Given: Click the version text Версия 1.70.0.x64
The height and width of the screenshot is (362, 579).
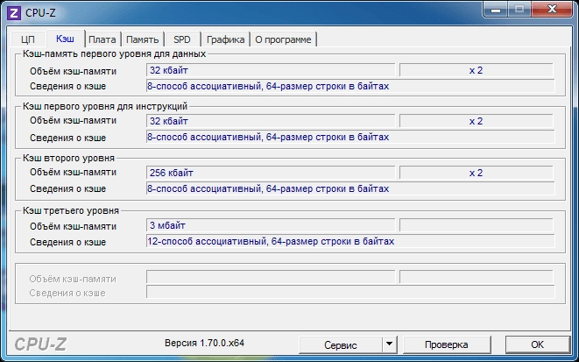Looking at the screenshot, I should [205, 344].
